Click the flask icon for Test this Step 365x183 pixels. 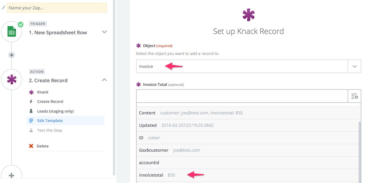[31, 130]
